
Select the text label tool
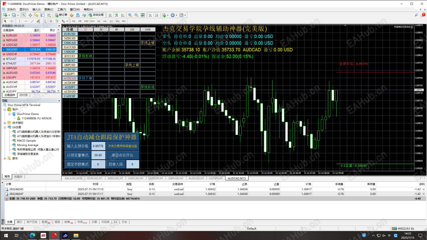57,21
